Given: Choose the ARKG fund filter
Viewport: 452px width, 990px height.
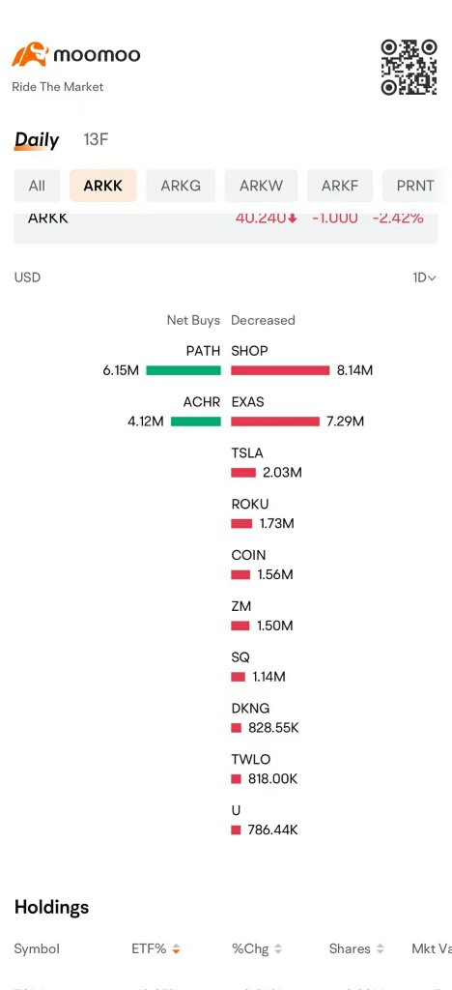Looking at the screenshot, I should 181,186.
